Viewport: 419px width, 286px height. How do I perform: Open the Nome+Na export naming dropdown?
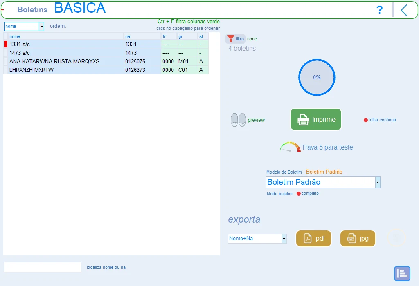tap(284, 239)
